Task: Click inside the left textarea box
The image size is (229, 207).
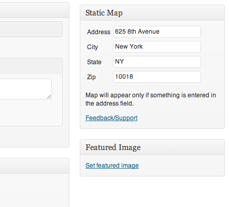Action: tap(25, 89)
